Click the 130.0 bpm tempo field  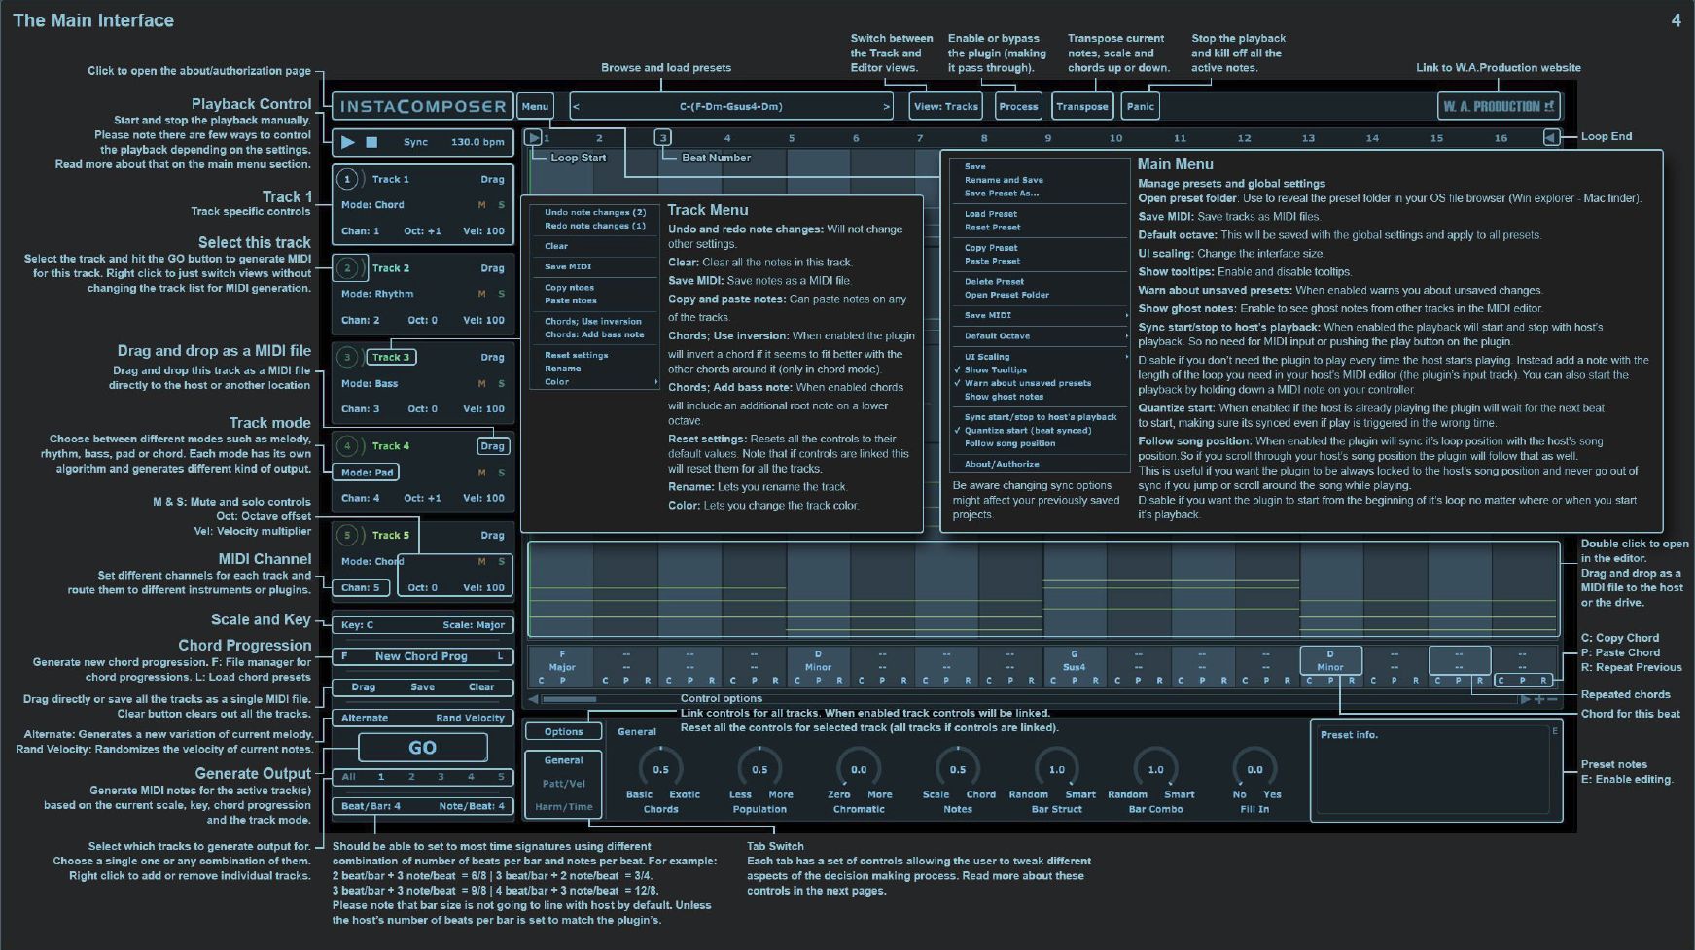(477, 142)
